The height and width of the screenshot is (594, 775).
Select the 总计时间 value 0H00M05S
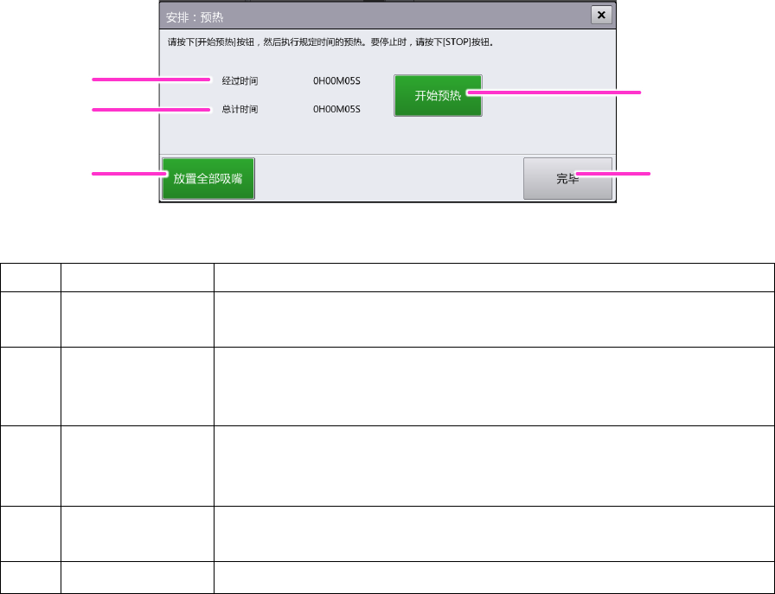336,109
